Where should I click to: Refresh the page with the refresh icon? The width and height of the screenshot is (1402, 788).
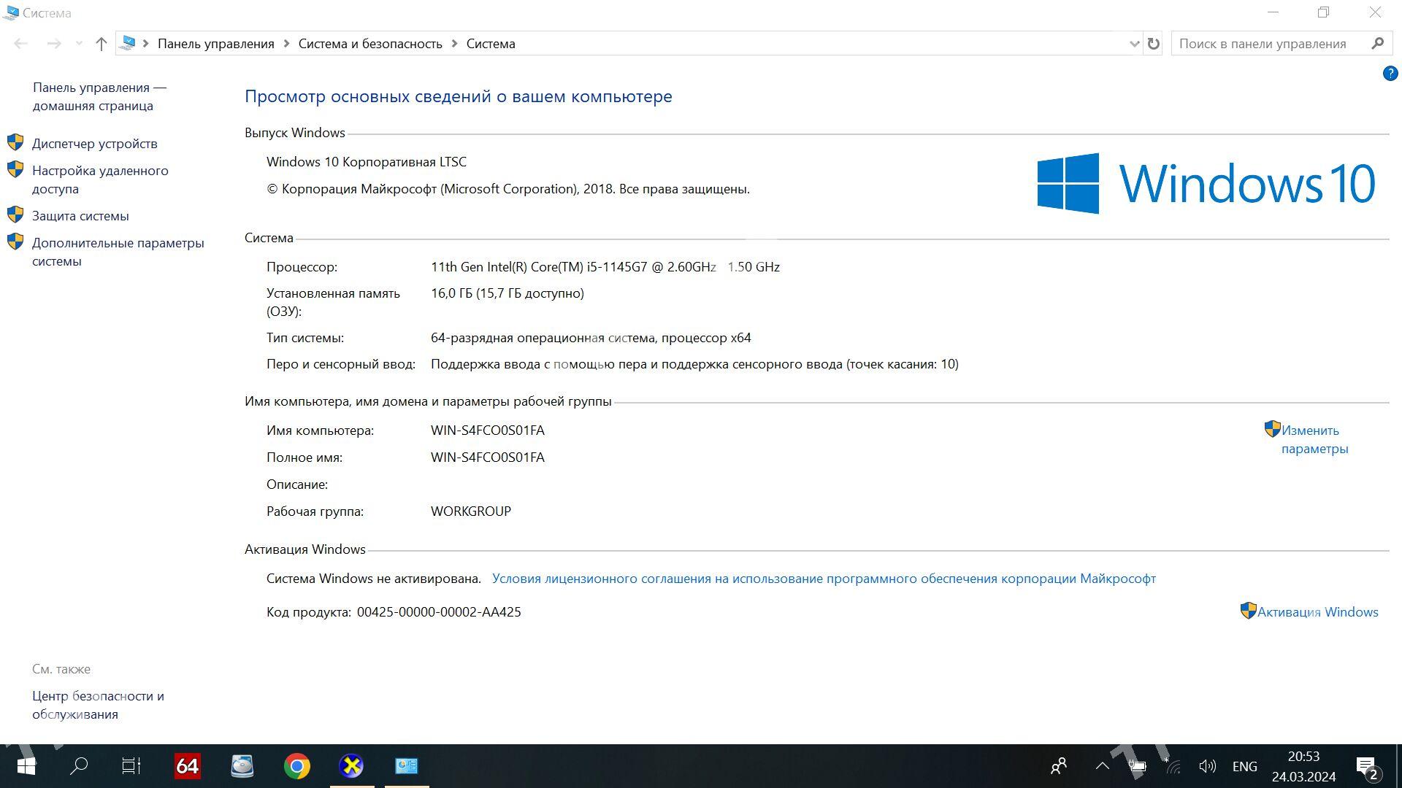[1153, 44]
